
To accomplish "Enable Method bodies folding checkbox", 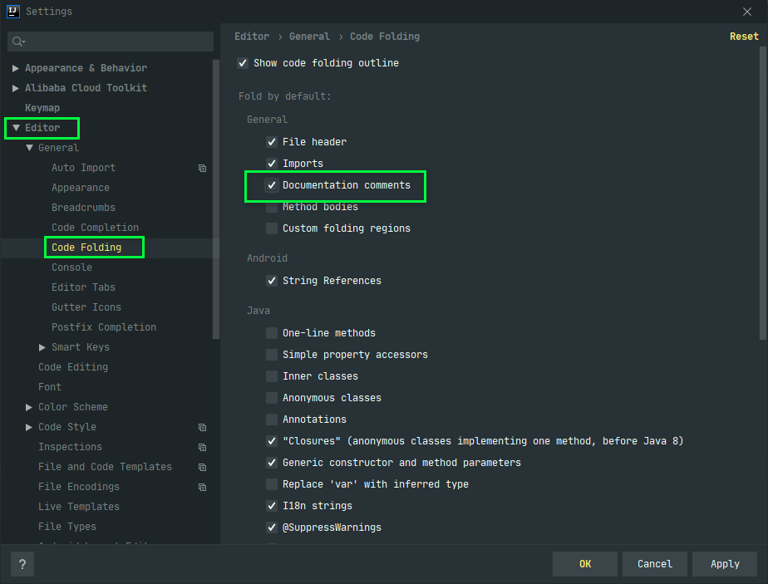I will pyautogui.click(x=272, y=207).
